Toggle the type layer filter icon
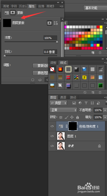This screenshot has height=196, width=107. 86,103
